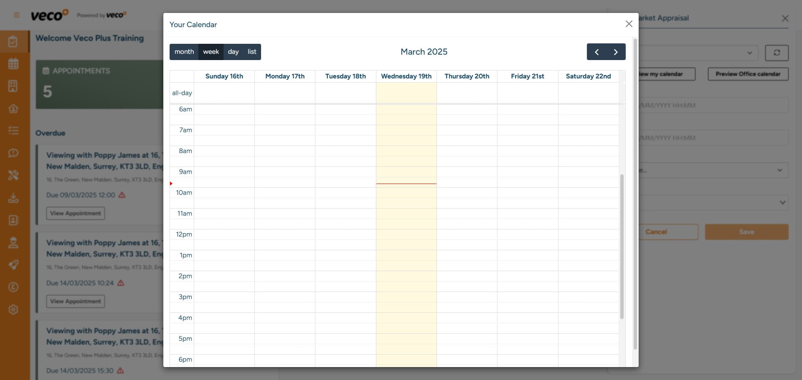
Task: Select the list view tab
Action: coord(251,52)
